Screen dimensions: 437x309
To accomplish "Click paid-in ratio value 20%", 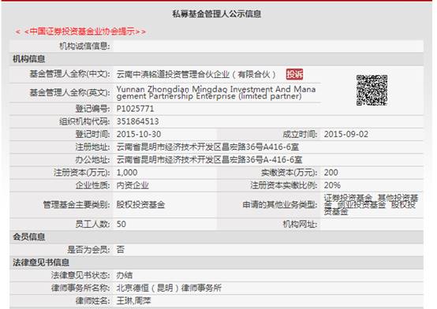I will tap(332, 185).
